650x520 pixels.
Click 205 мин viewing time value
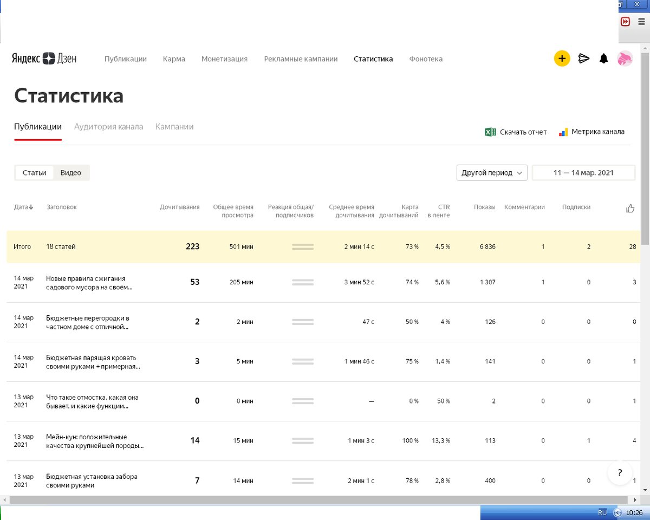[242, 282]
